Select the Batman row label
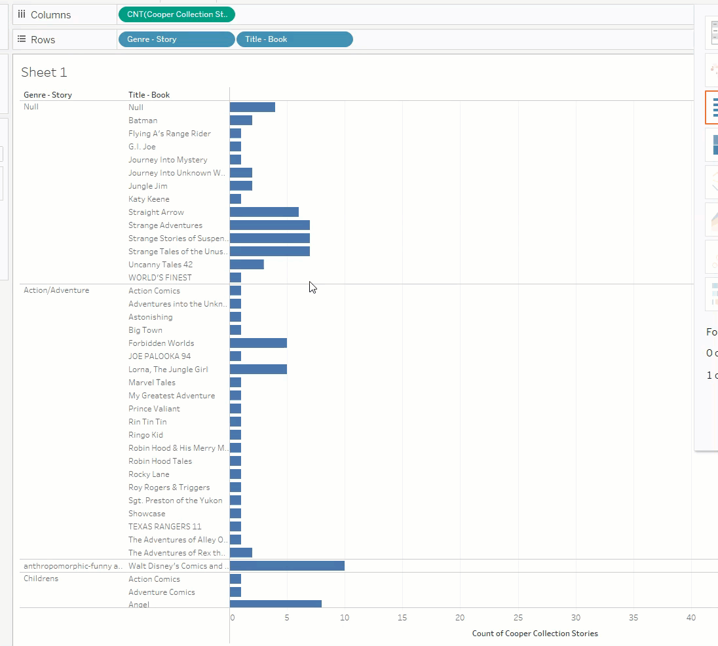The height and width of the screenshot is (646, 718). 143,121
